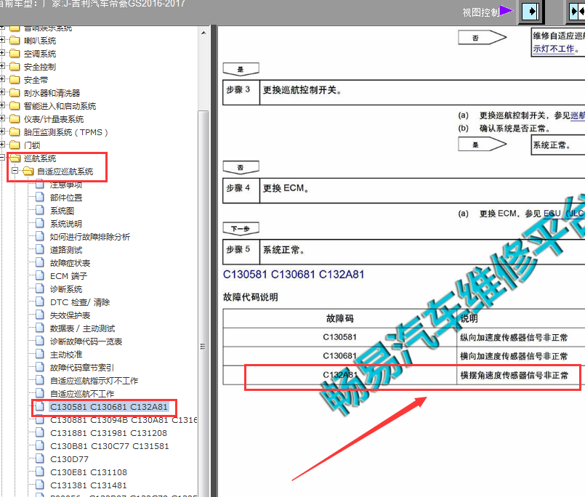Open the C130B81 C130C77 C131581 entry
The image size is (585, 497).
pos(110,446)
